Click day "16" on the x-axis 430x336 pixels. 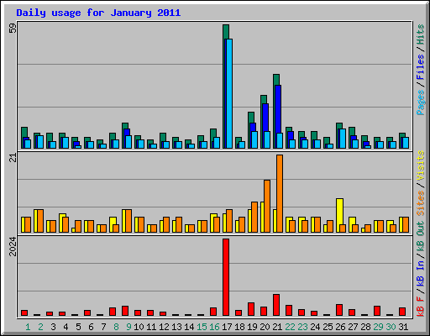tap(214, 327)
